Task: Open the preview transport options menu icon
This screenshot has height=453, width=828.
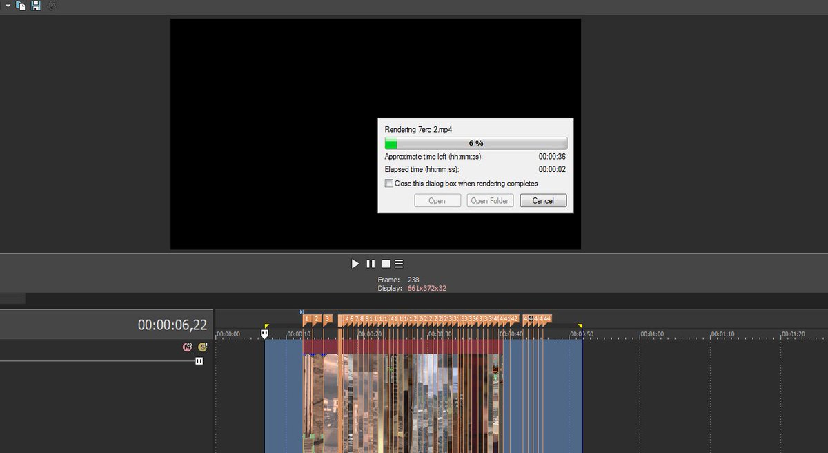Action: coord(400,264)
